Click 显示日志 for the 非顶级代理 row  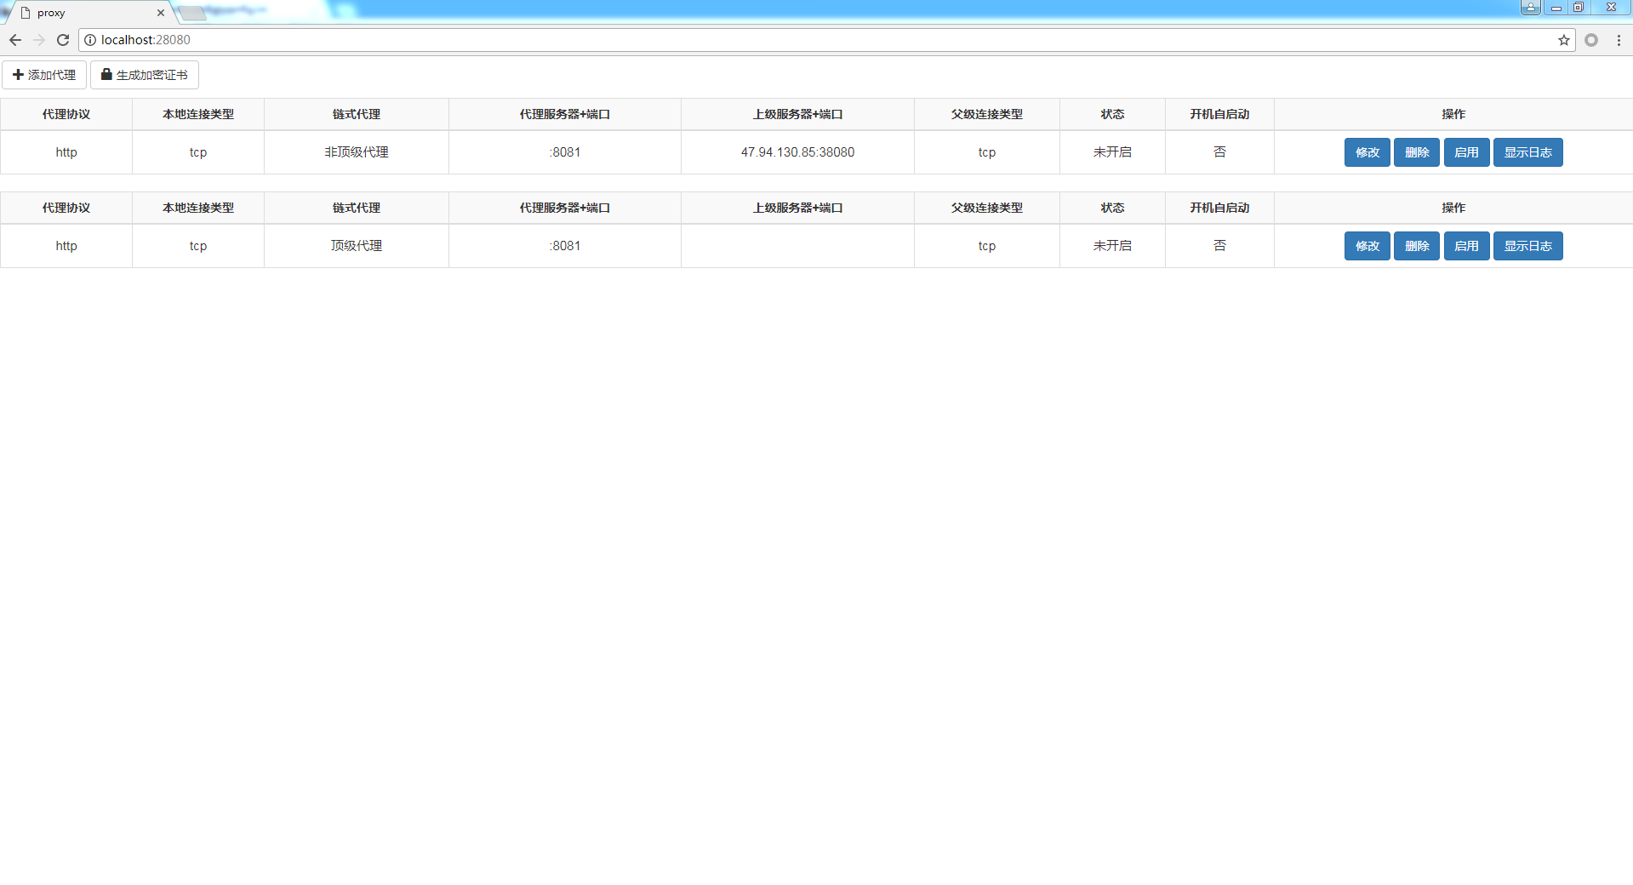point(1528,152)
